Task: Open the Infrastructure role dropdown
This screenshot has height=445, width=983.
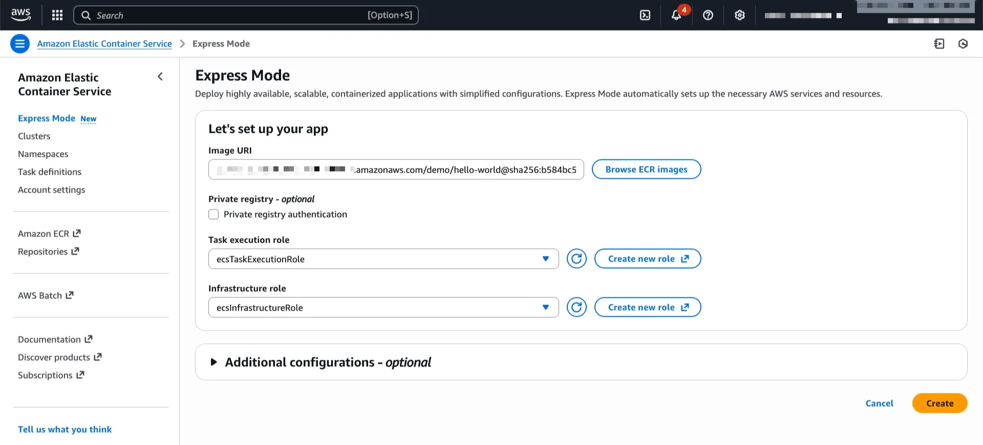Action: click(x=383, y=308)
